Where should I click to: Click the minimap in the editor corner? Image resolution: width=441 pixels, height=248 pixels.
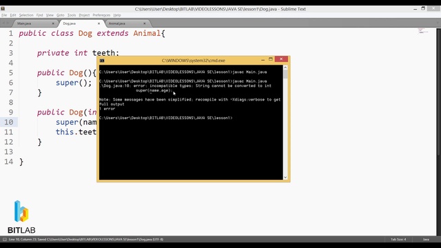click(x=422, y=30)
